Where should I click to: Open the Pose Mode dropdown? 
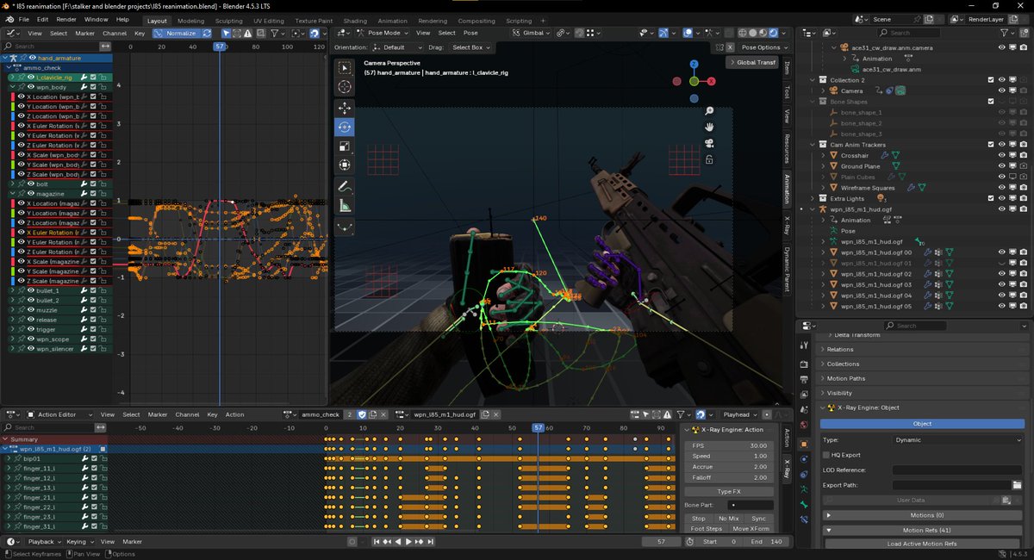[382, 33]
